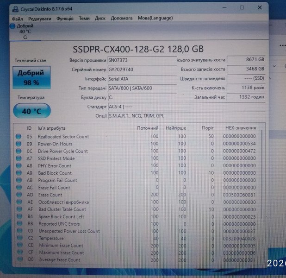Click status circle next to Erase Count
Viewport: 286px width, 278px height.
(x=19, y=195)
